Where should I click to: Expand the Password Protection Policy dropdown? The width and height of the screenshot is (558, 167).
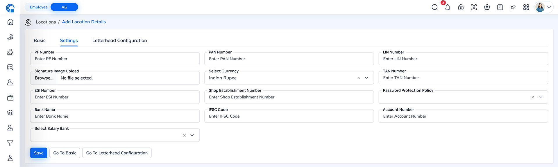pyautogui.click(x=541, y=97)
